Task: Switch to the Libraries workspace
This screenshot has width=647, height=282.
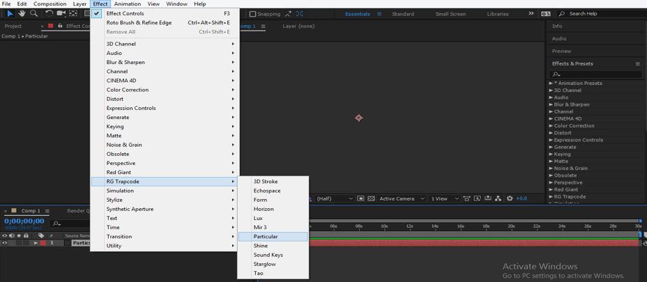Action: (498, 14)
